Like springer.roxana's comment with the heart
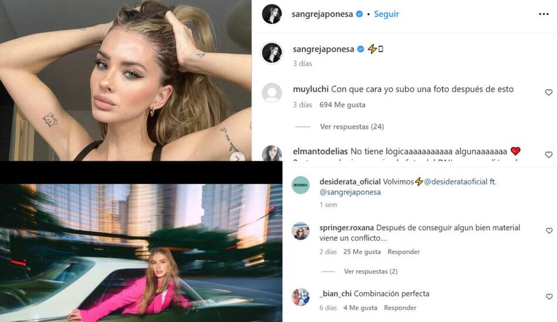 pyautogui.click(x=549, y=231)
